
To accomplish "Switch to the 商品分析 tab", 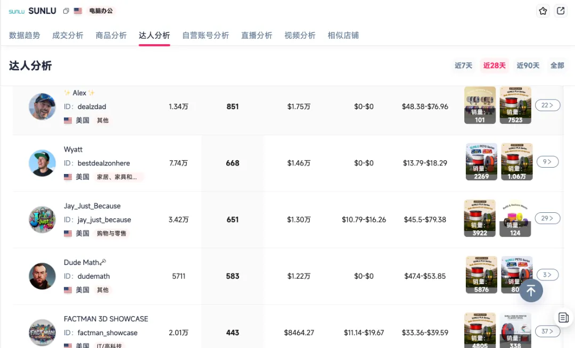I will (111, 36).
